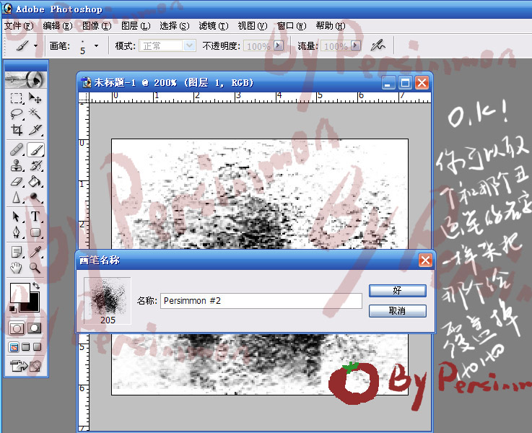Image resolution: width=532 pixels, height=433 pixels.
Task: Select the Type tool
Action: pos(35,216)
